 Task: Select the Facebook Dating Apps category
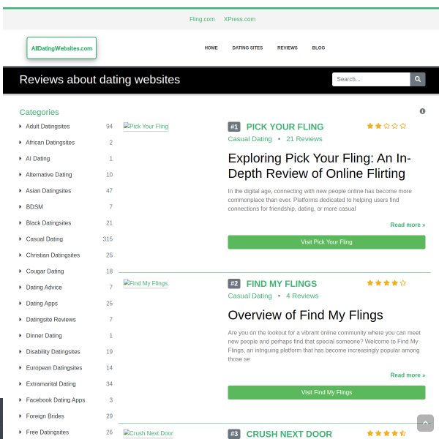56,399
